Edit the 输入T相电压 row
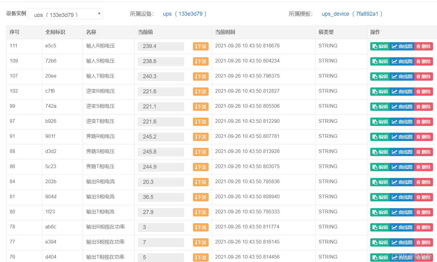Screen dimensions: 437x262 point(380,76)
